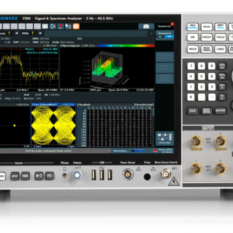
Task: Click the Symbols table scroll-down arrow
Action: [x=154, y=146]
